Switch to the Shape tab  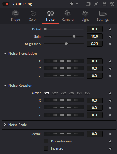point(15,16)
